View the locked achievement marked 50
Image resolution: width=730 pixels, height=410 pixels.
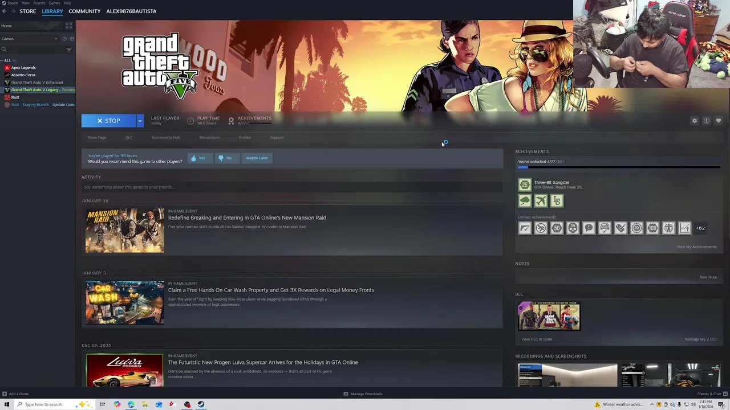tap(557, 228)
